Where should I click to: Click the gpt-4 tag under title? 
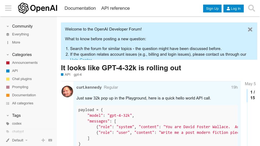click(78, 75)
